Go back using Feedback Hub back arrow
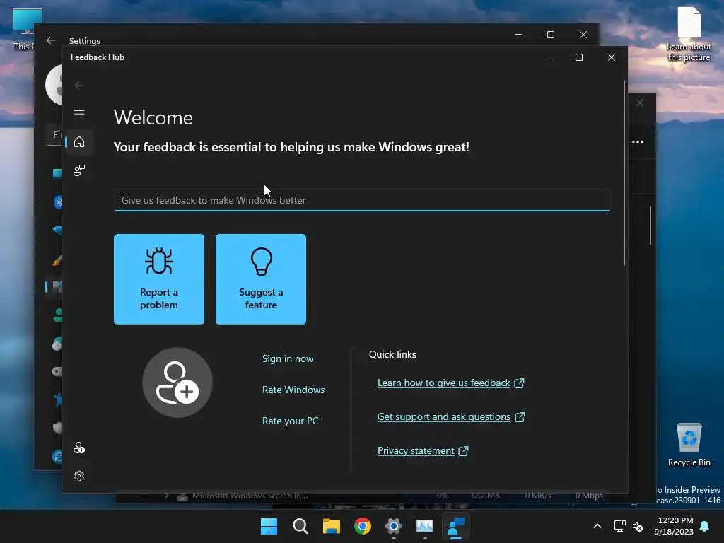The height and width of the screenshot is (543, 724). [x=79, y=86]
